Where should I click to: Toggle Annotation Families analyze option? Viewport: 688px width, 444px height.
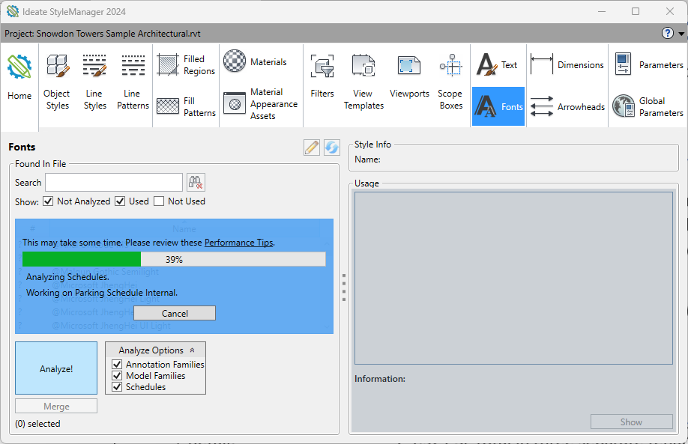pos(117,364)
